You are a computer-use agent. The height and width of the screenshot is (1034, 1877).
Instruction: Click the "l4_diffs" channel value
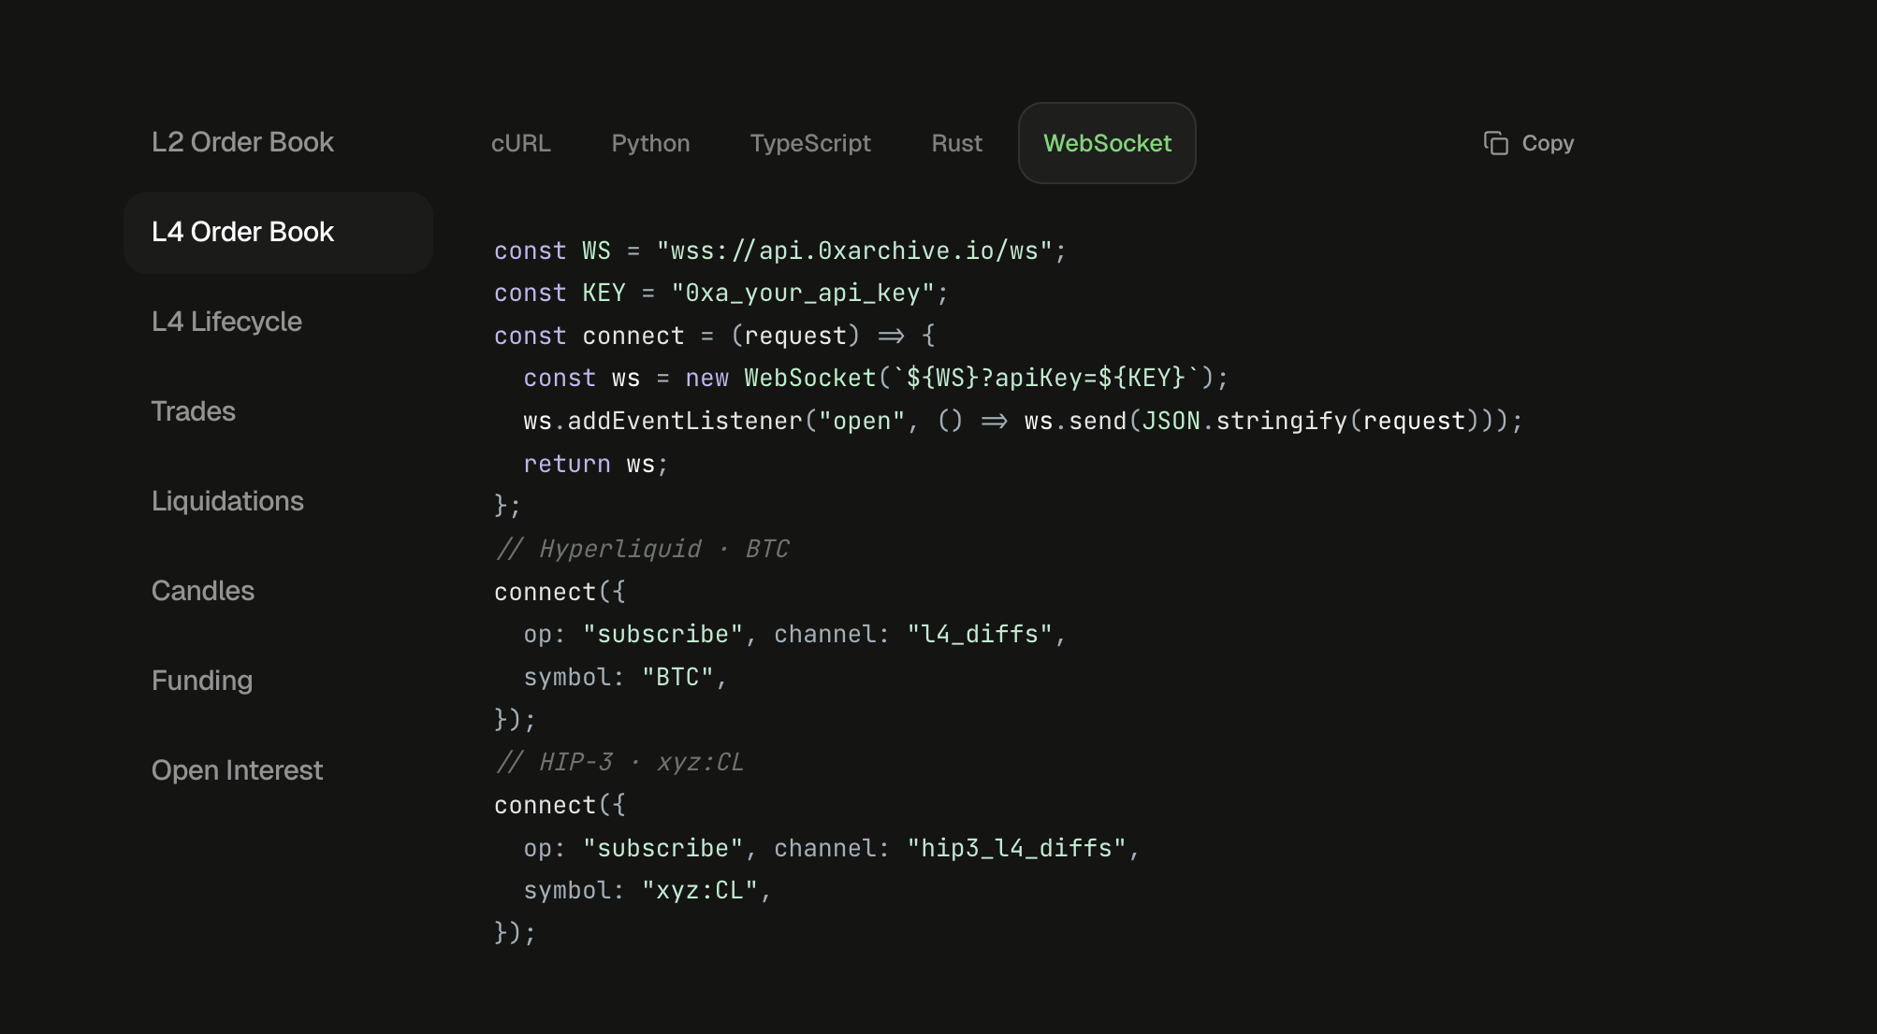(980, 635)
